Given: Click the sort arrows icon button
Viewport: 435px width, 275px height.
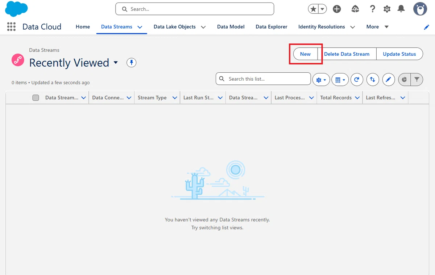Looking at the screenshot, I should click(373, 80).
